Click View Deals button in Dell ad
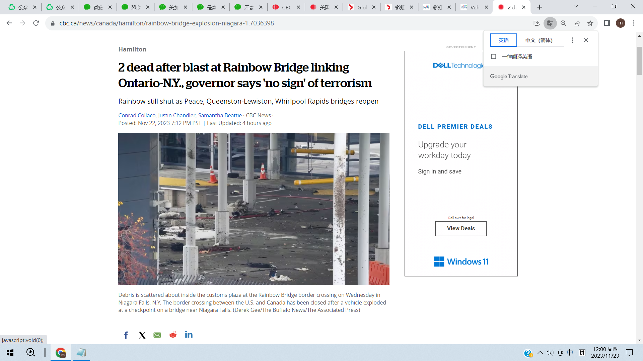 pos(461,229)
